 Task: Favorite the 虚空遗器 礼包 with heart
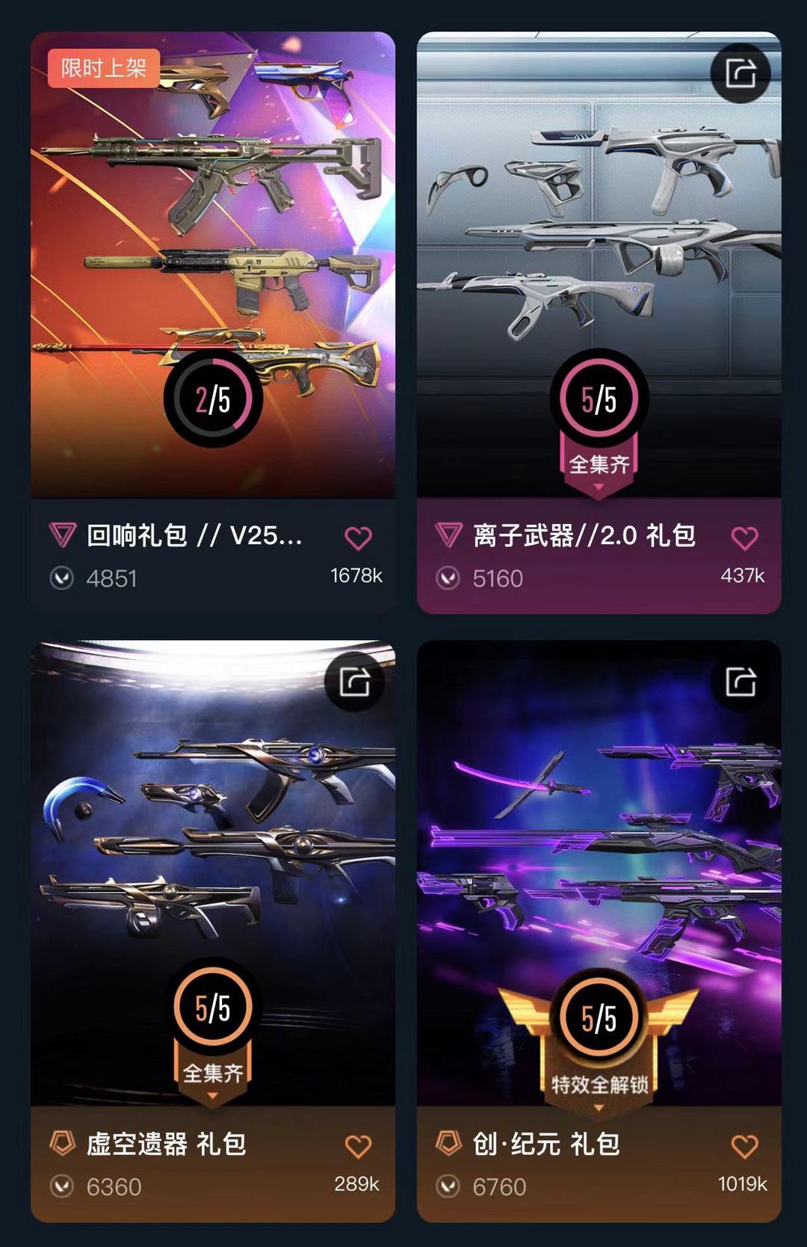358,1146
